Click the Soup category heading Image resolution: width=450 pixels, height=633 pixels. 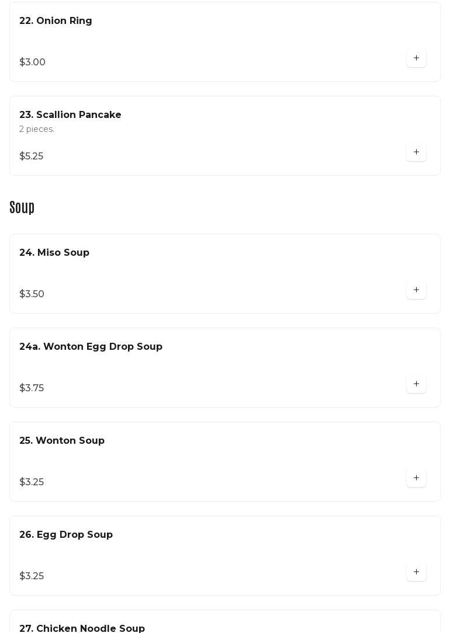coord(22,207)
